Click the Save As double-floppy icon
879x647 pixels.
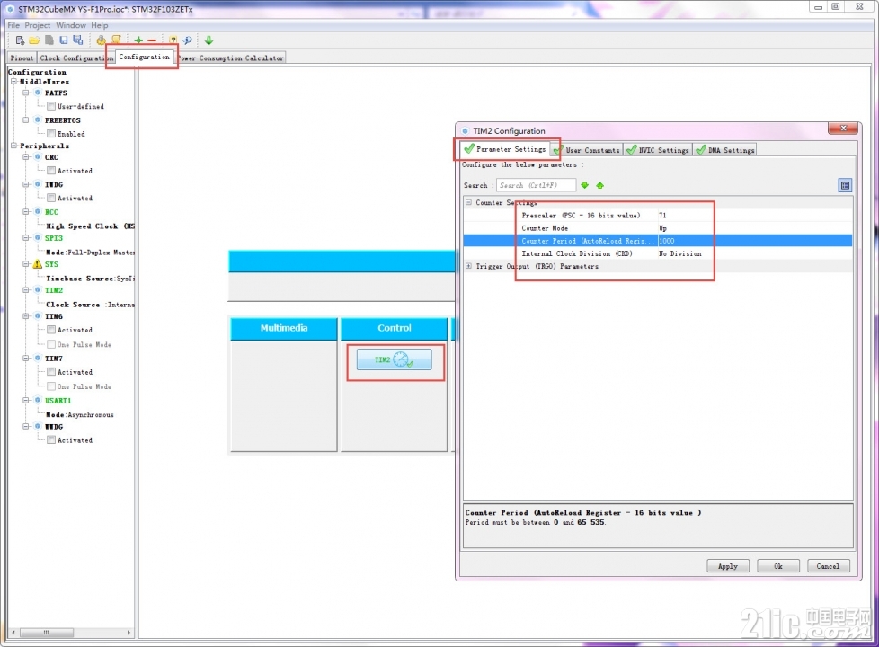78,40
